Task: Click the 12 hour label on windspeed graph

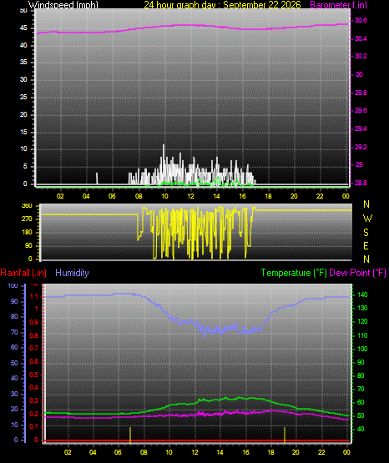Action: (x=190, y=196)
